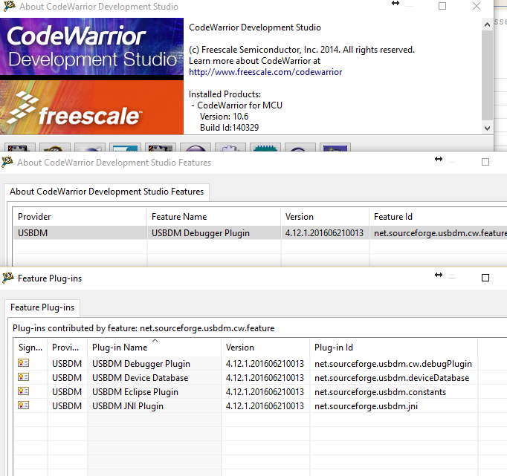507x476 pixels.
Task: Select the Feature Plug-ins tab
Action: 42,307
